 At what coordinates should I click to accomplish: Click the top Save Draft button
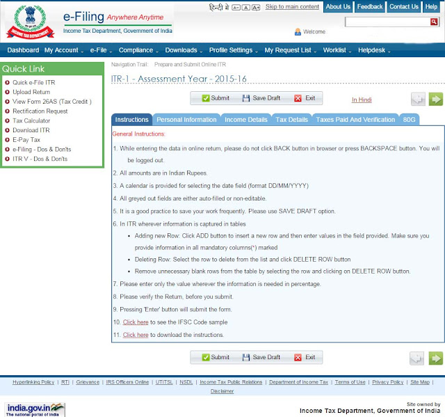pos(261,98)
